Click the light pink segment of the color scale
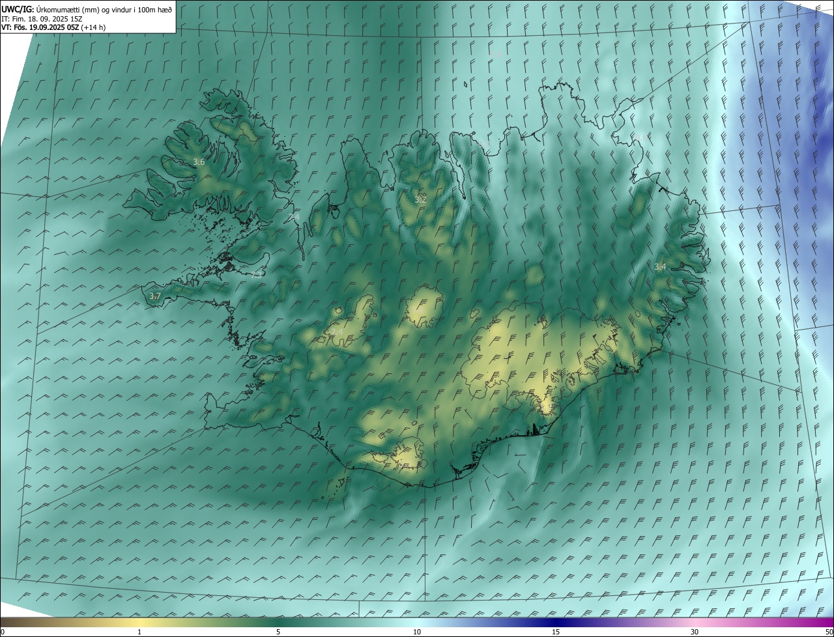Screen dimensions: 834x637 (695, 623)
